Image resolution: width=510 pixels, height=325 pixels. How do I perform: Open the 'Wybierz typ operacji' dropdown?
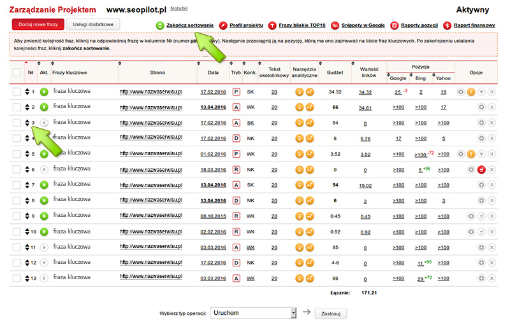(293, 312)
